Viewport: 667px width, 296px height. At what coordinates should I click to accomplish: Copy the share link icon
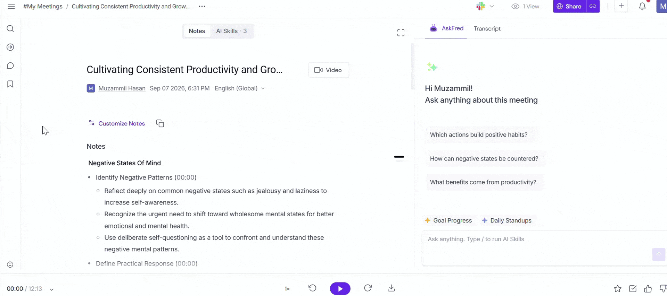(593, 6)
